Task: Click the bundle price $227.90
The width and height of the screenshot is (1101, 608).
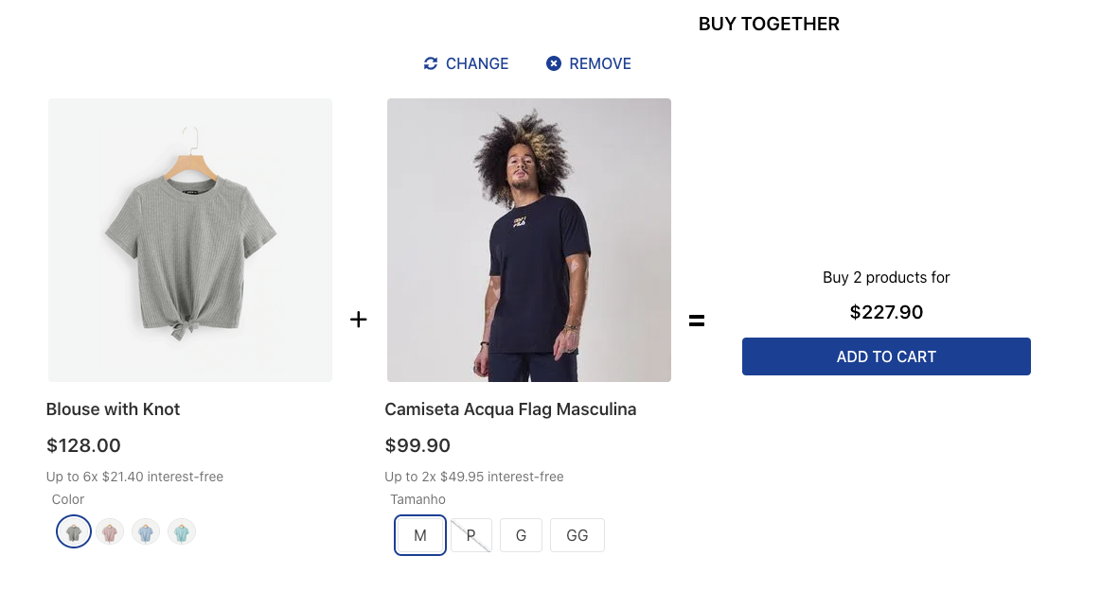Action: [886, 312]
